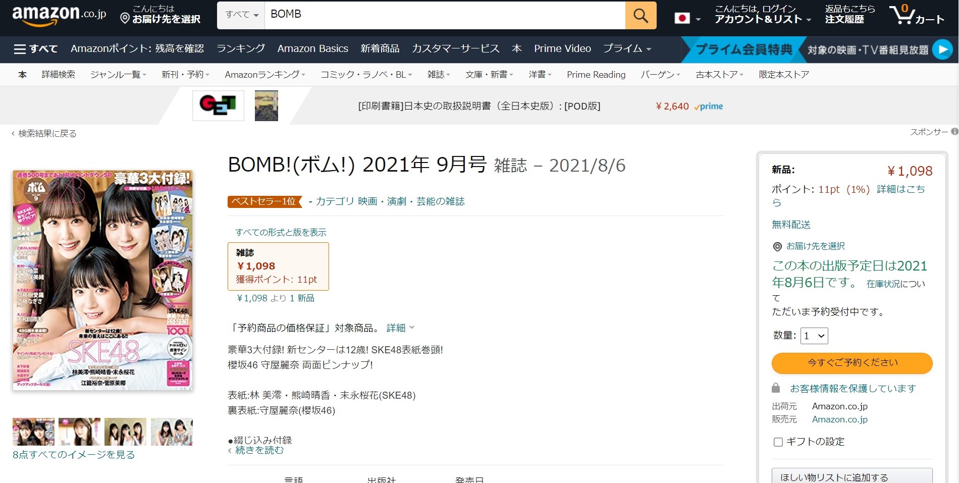
Task: Open Prime Reading in books subnav
Action: pos(596,75)
